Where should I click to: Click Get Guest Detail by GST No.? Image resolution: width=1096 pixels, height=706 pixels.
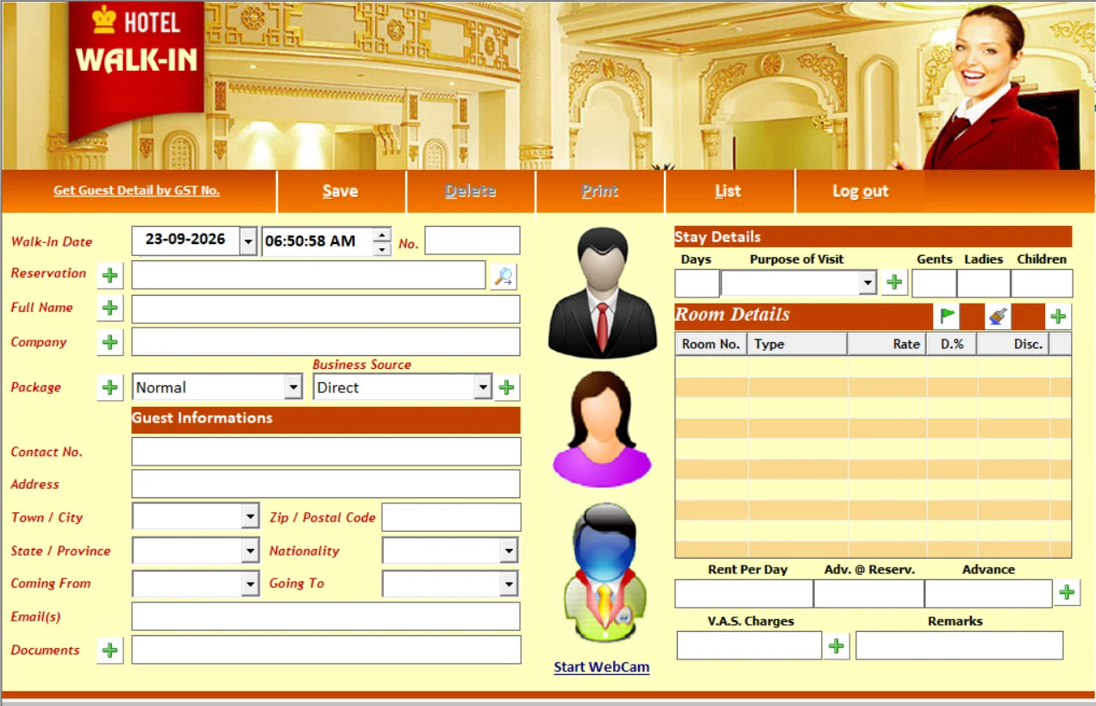coord(136,191)
